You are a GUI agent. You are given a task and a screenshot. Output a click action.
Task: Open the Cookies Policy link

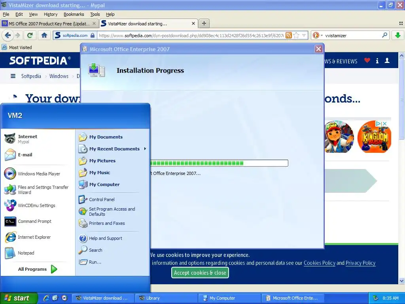(x=319, y=263)
